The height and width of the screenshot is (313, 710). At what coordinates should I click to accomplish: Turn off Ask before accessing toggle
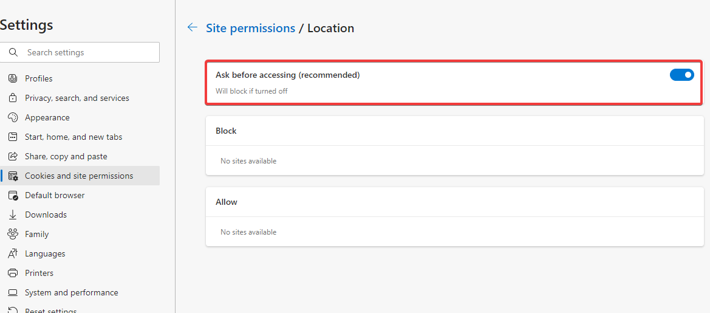(x=681, y=75)
